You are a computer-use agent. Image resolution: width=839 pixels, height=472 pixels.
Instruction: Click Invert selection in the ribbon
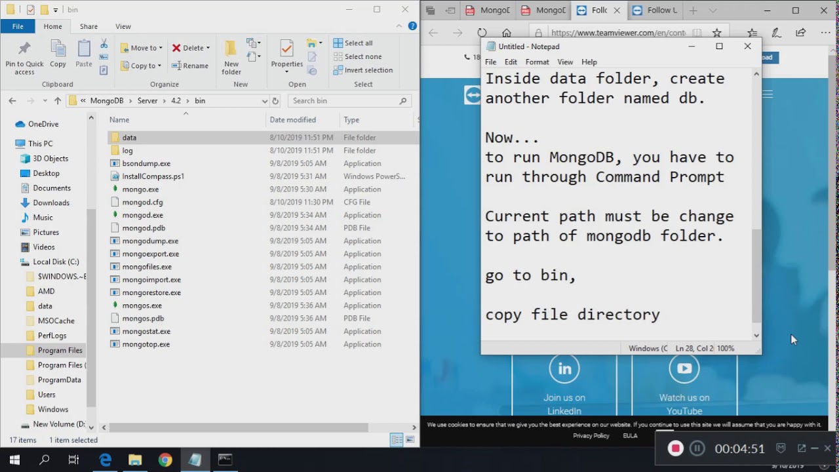pyautogui.click(x=362, y=70)
